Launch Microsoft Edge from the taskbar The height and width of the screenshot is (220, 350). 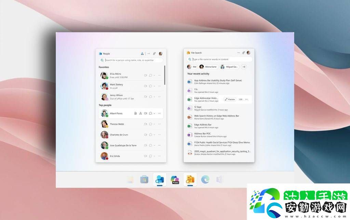(x=205, y=179)
